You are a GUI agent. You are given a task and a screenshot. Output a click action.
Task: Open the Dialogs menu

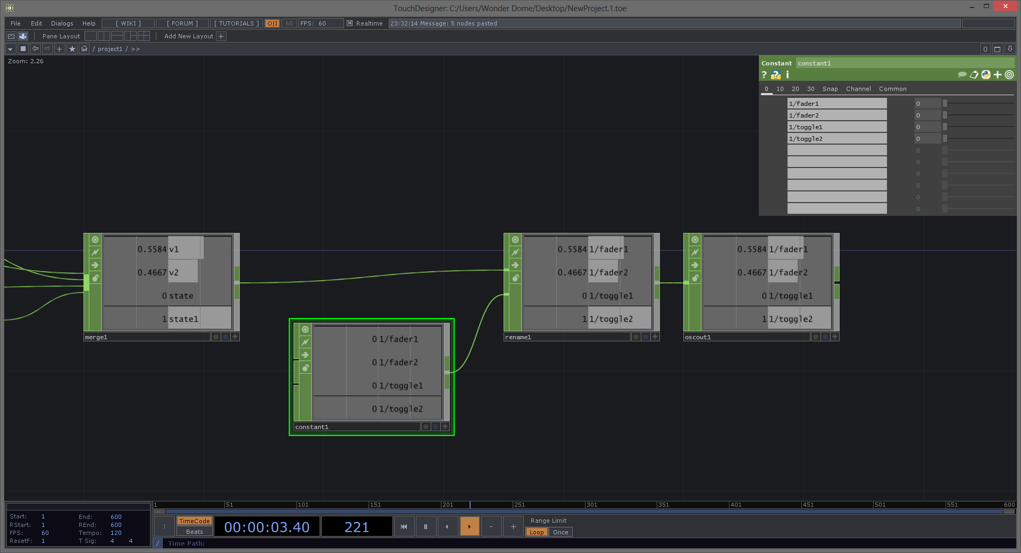click(x=62, y=23)
